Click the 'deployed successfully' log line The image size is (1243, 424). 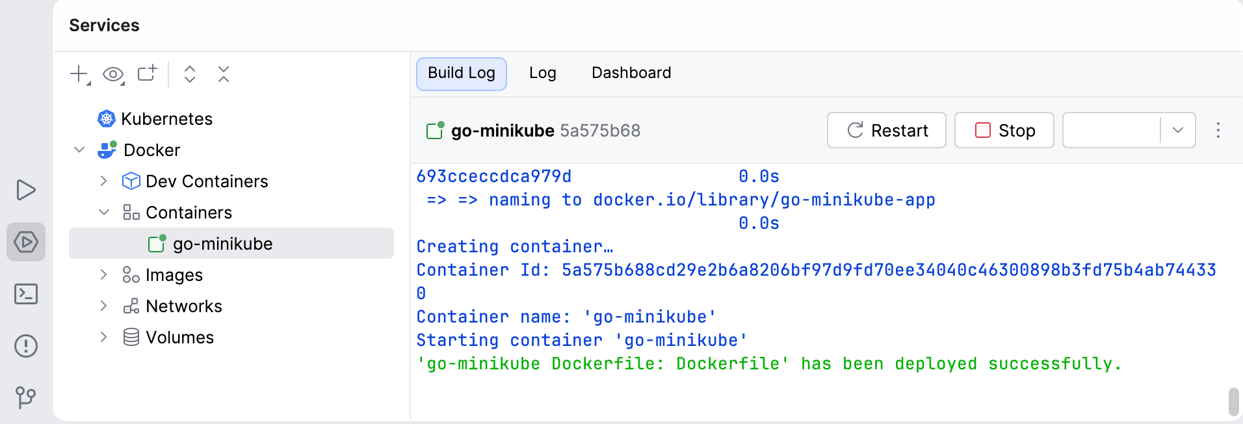[769, 364]
